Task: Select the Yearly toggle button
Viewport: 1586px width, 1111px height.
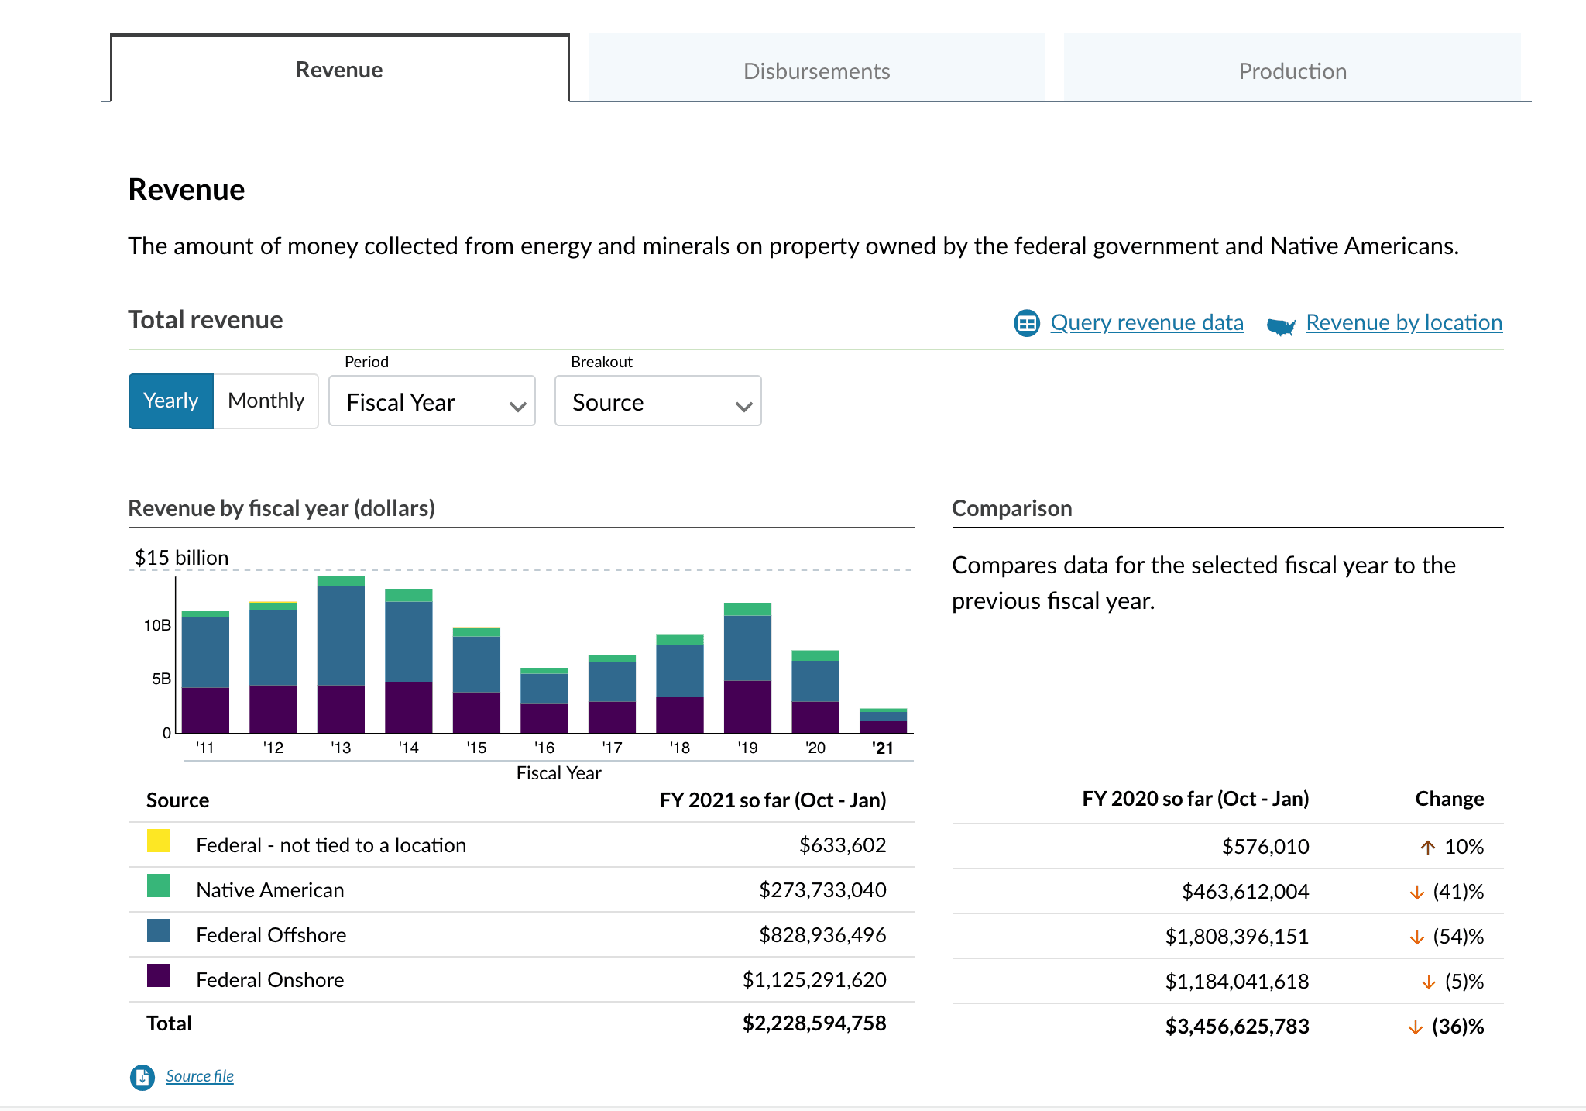Action: coord(171,401)
